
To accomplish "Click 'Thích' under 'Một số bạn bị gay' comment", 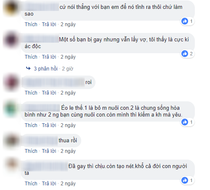I will coord(31,57).
